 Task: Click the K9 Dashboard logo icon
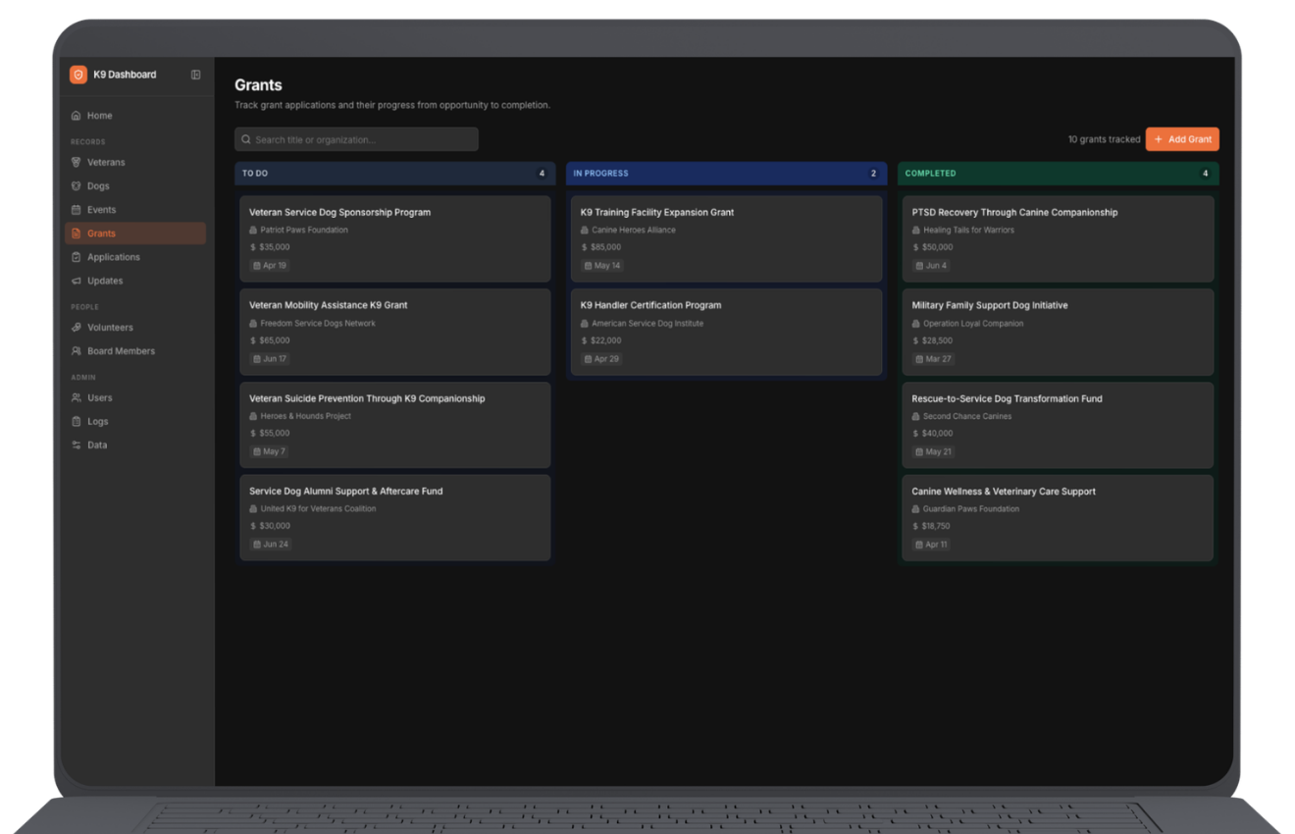click(78, 75)
